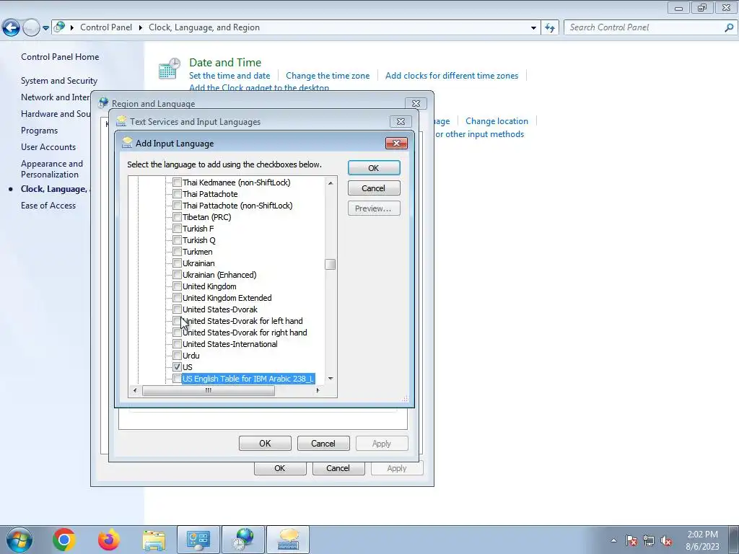This screenshot has height=554, width=739.
Task: Click vertical scrollbar thumb in language list
Action: (331, 264)
